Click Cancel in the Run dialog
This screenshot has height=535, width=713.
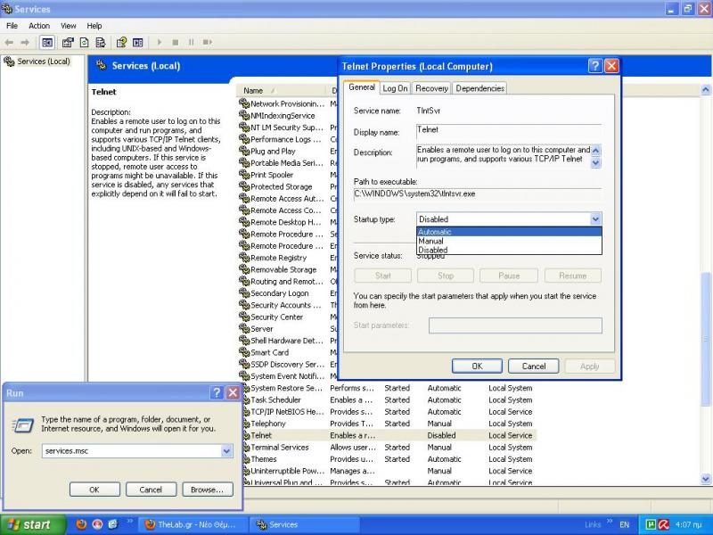(151, 490)
